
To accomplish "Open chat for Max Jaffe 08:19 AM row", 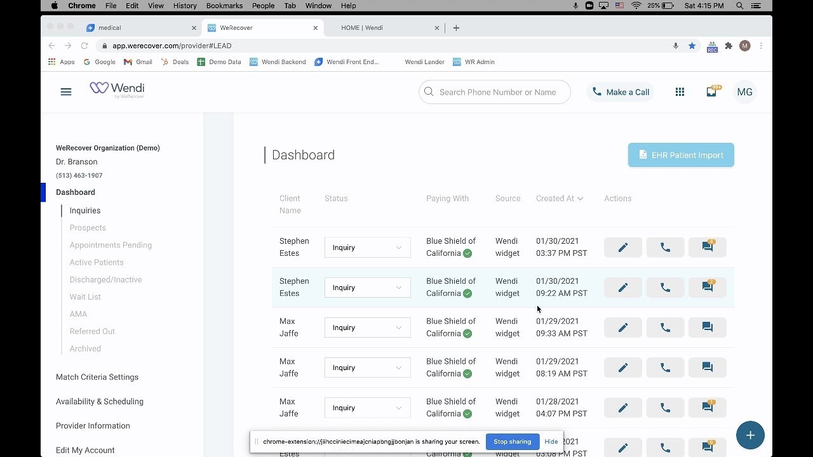I will 708,368.
